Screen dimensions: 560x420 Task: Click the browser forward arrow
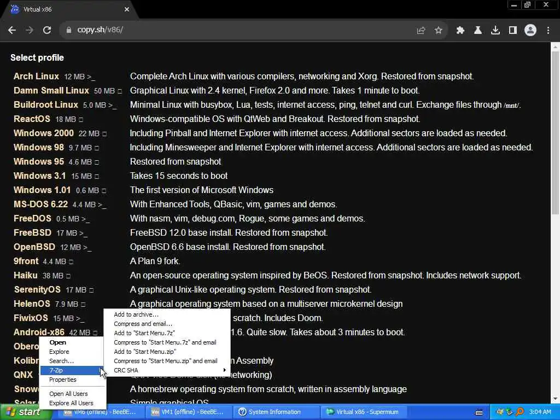pos(30,30)
